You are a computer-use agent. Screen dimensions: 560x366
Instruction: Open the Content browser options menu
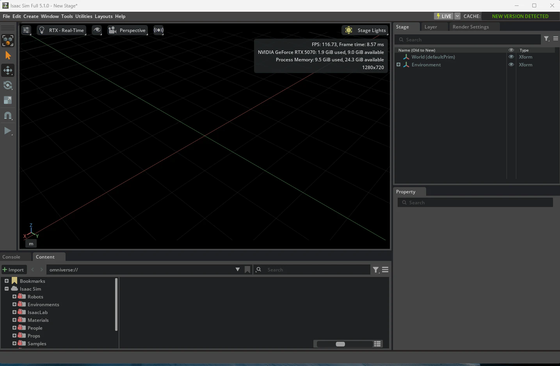[385, 270]
